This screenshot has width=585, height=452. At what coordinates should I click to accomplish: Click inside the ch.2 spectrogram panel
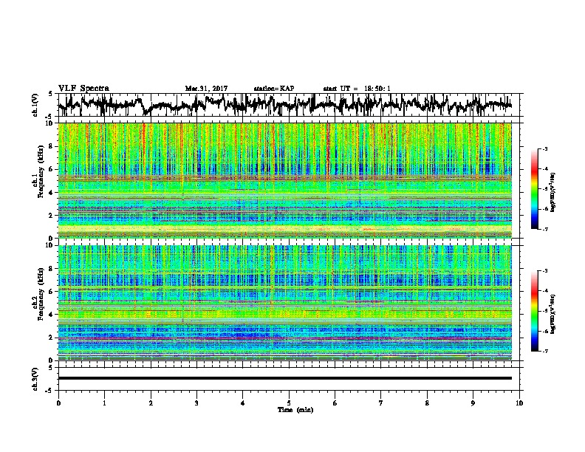point(284,302)
